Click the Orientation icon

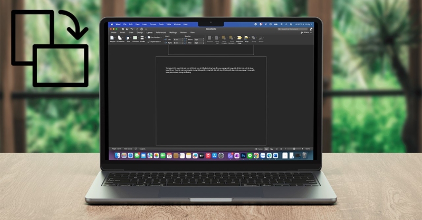click(x=120, y=38)
